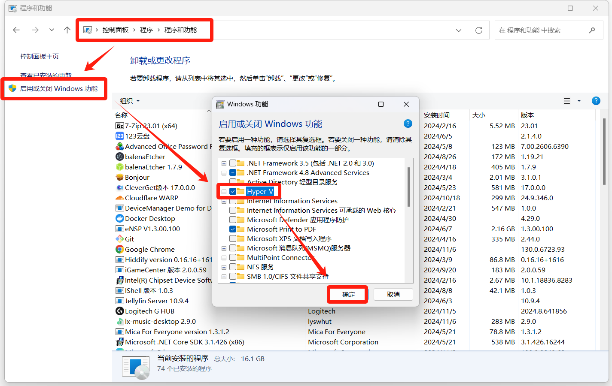This screenshot has width=612, height=386.
Task: Click the blue help icon in Windows 功能 dialog
Action: coord(408,124)
